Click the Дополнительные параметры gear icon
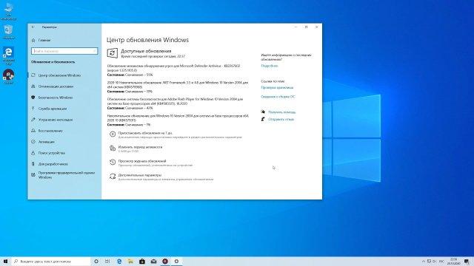The height and width of the screenshot is (266, 474). [113, 177]
